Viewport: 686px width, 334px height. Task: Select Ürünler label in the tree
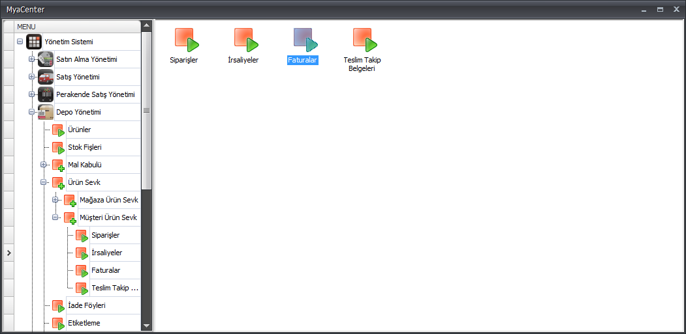click(x=80, y=130)
